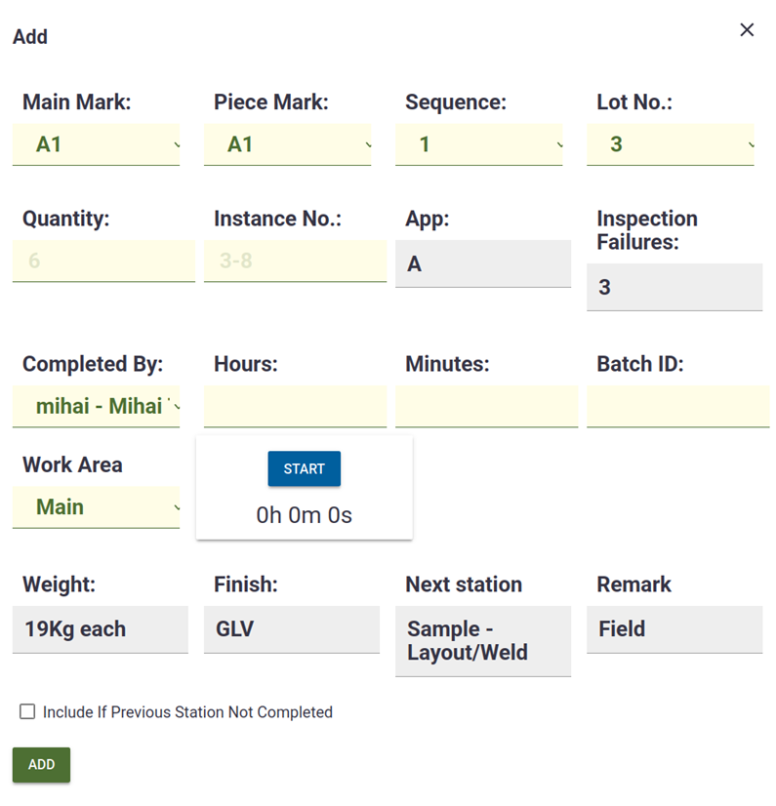This screenshot has height=806, width=776.
Task: Click the Hours input field
Action: tap(295, 407)
